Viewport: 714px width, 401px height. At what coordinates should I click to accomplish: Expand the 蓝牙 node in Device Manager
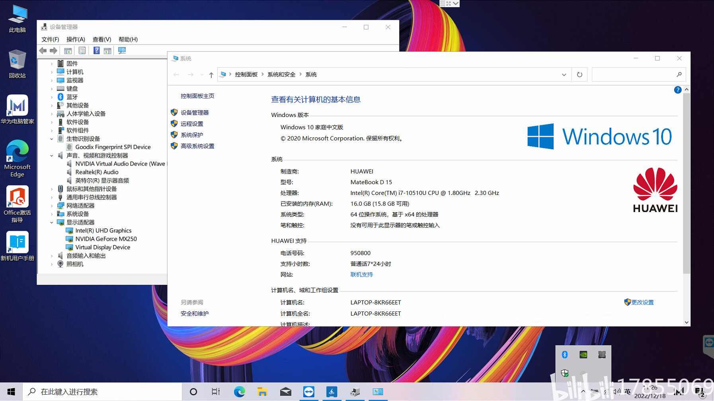(x=52, y=97)
